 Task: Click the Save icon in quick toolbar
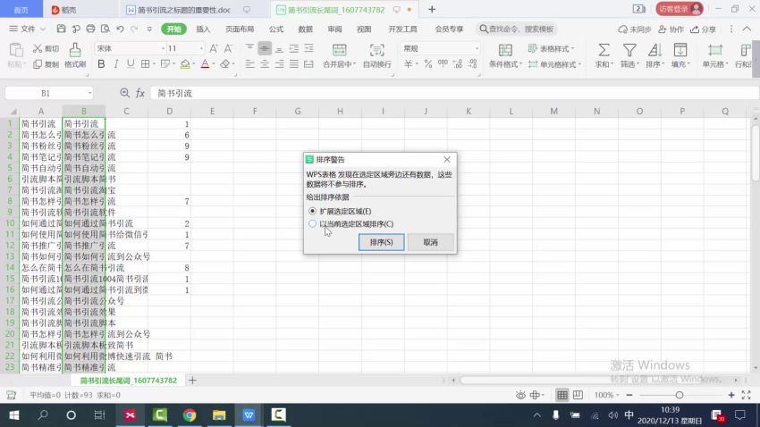(x=61, y=29)
